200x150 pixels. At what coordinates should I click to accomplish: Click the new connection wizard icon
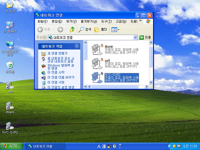tap(43, 54)
